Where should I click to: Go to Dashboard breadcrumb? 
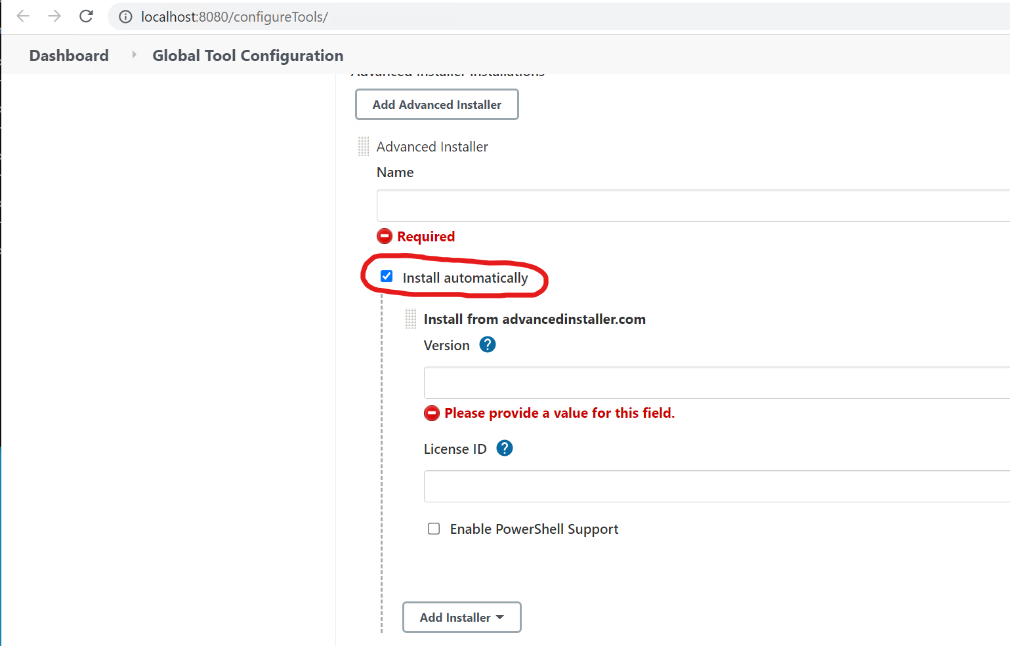coord(69,56)
